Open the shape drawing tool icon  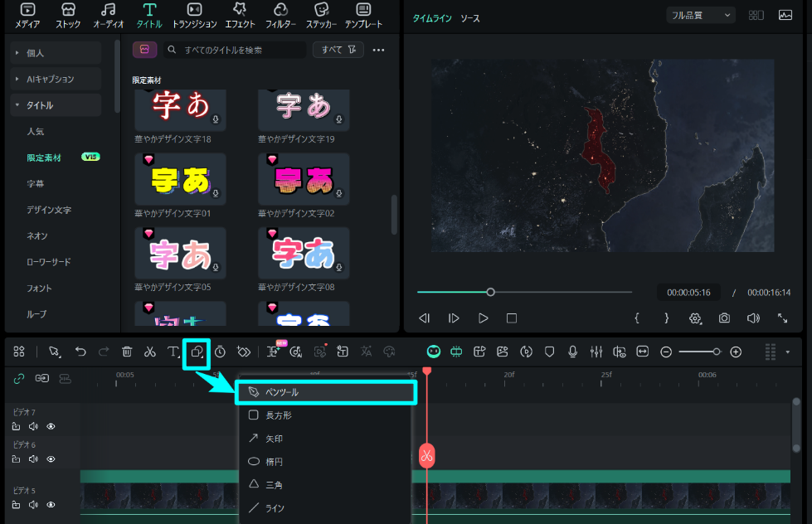[197, 352]
